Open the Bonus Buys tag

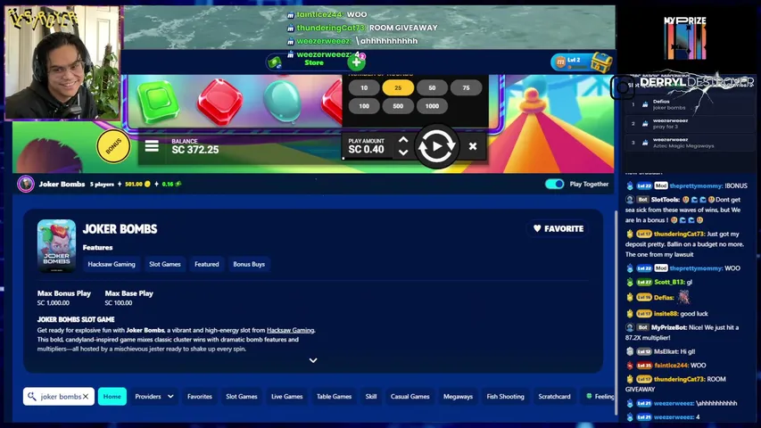tap(249, 264)
